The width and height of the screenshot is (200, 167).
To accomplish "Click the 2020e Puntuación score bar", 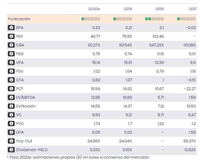I will tap(91, 19).
